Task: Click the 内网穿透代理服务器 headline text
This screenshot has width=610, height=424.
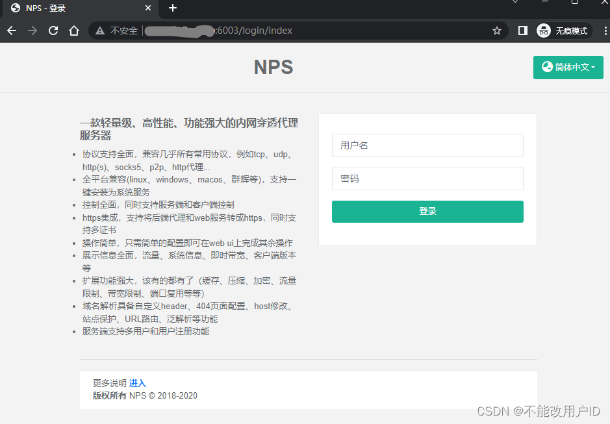Action: [189, 129]
